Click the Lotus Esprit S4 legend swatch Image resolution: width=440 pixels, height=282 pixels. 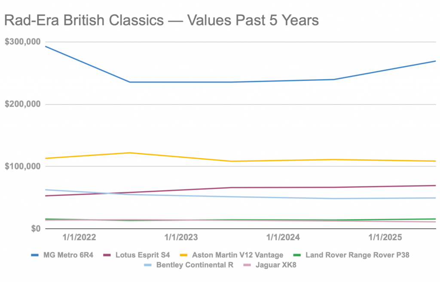(x=108, y=255)
